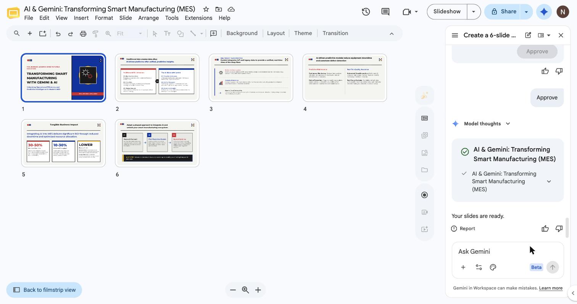Viewport: 577px width, 304px height.
Task: Show side panel collapse arrow
Action: (573, 293)
